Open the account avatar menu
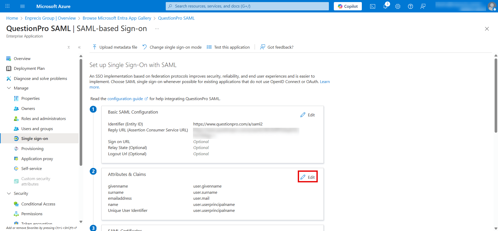Screen dimensions: 498x231 point(492,6)
